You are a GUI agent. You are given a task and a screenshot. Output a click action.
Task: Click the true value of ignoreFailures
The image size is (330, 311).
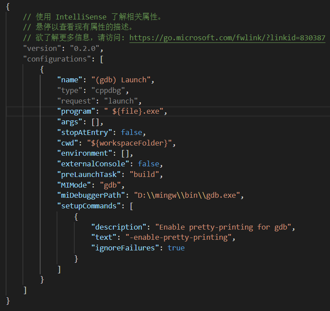click(176, 248)
